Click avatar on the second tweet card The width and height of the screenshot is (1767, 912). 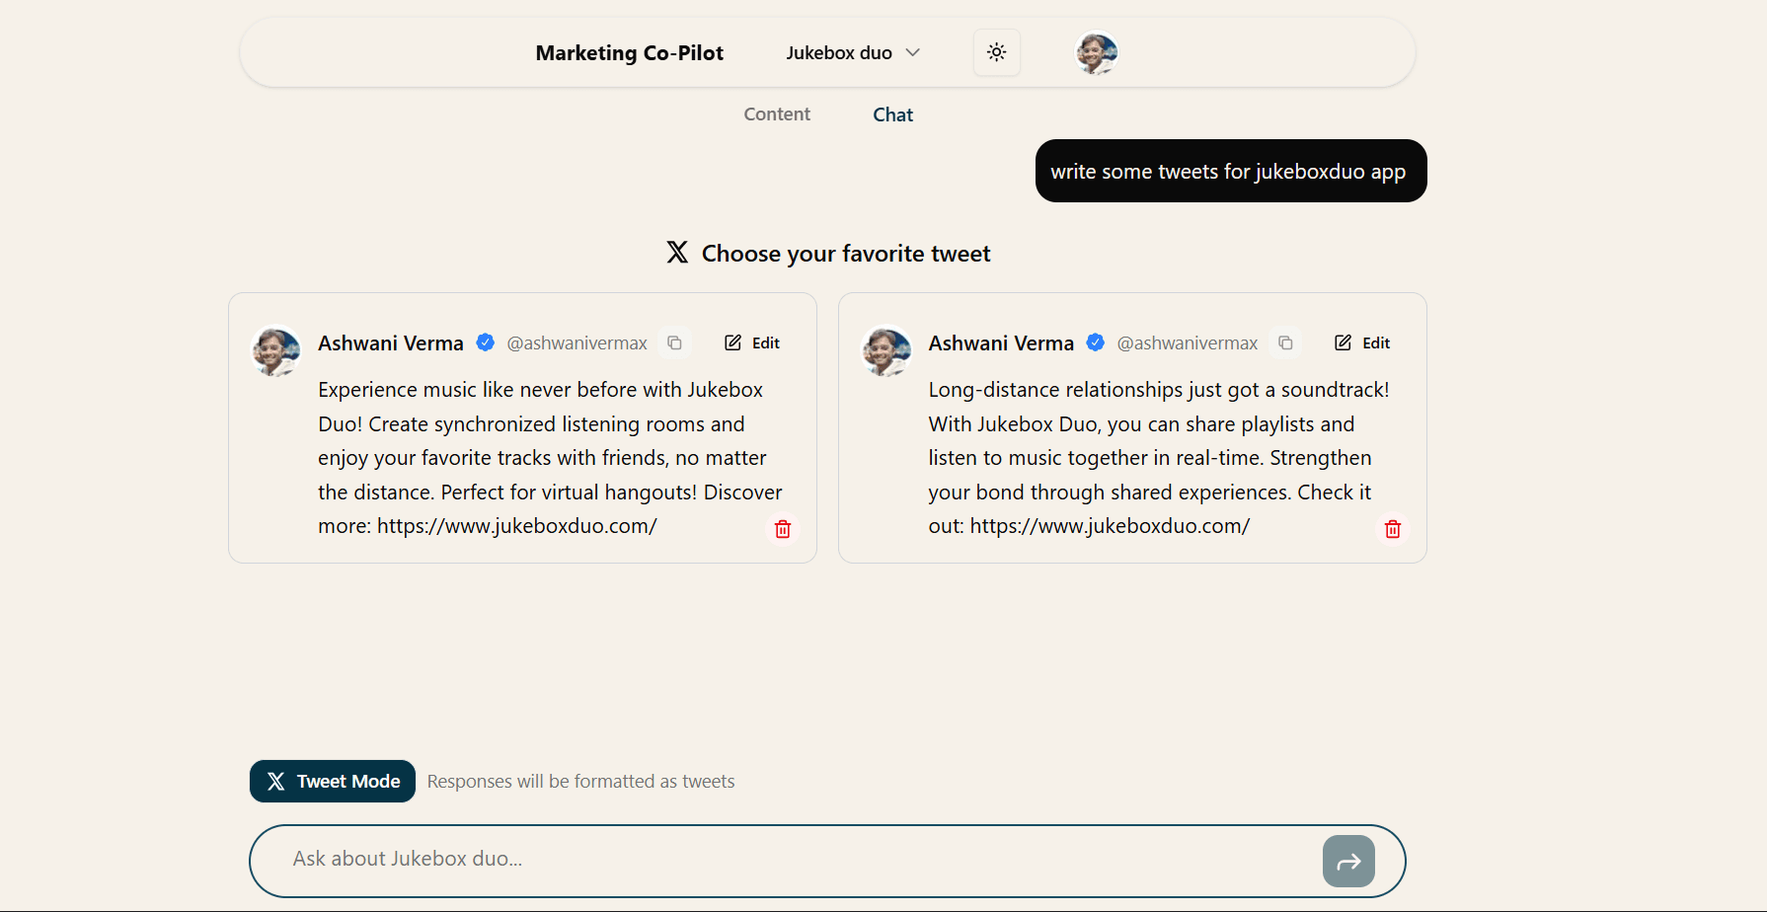(x=887, y=351)
